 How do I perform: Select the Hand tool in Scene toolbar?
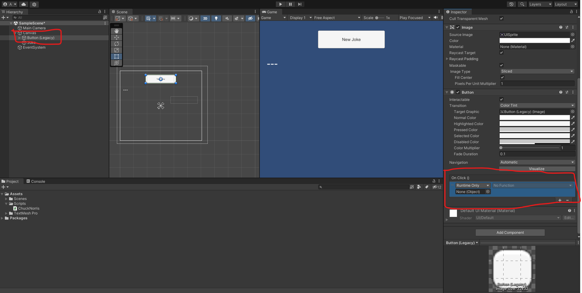coord(117,31)
